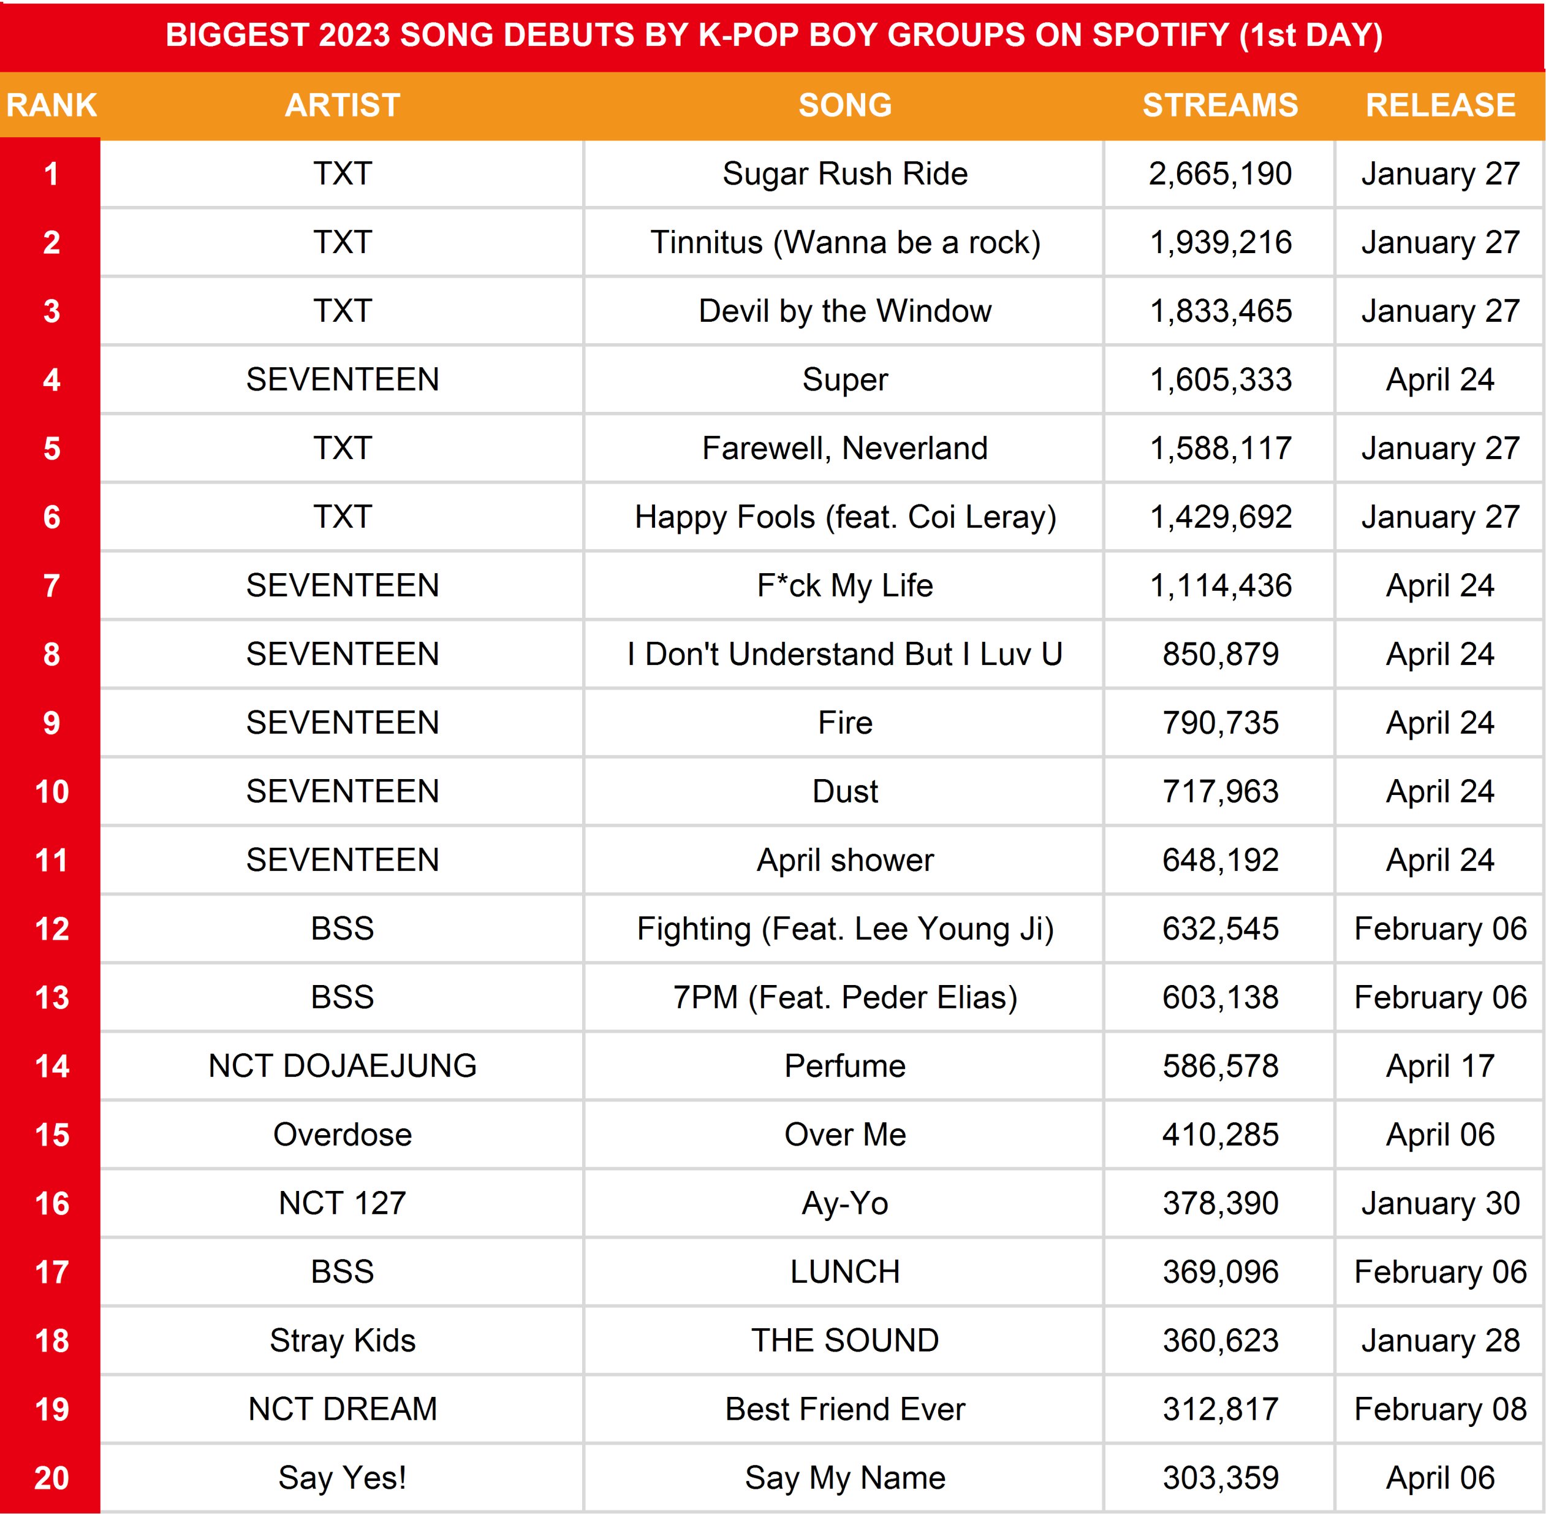Click the song cell 'Super'

point(845,380)
